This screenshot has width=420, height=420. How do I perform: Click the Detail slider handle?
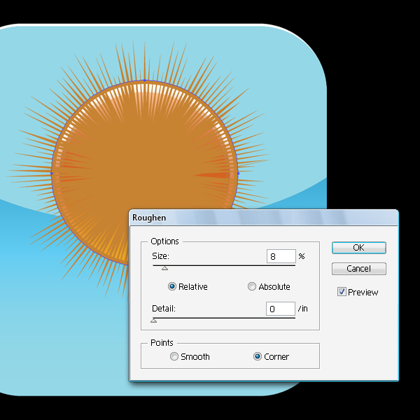pos(153,321)
